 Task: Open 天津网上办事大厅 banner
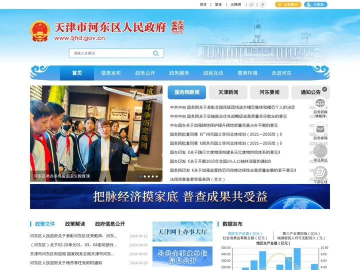pos(182,231)
